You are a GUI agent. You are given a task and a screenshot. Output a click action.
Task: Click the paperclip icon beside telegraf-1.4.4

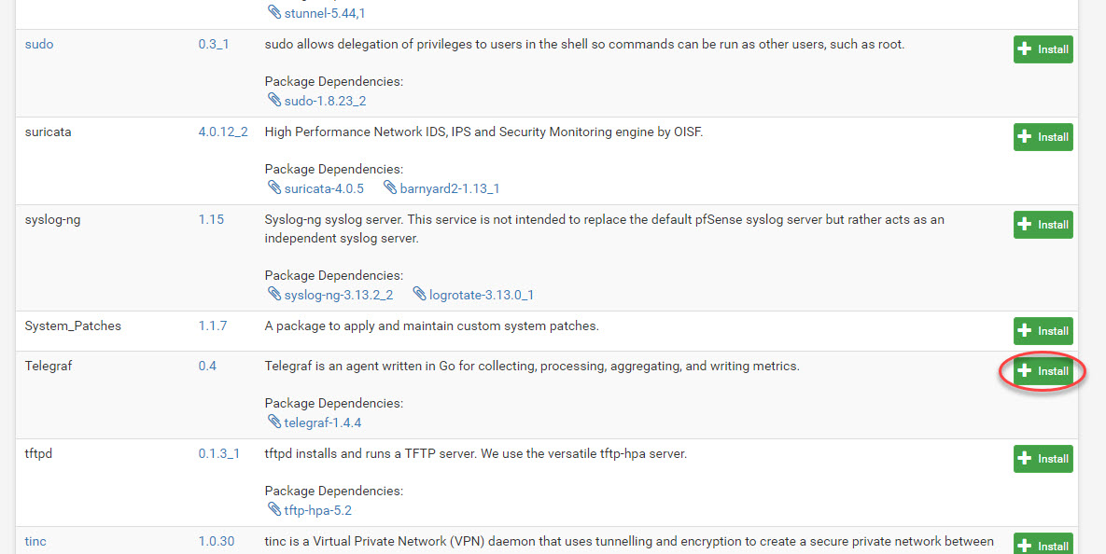274,422
